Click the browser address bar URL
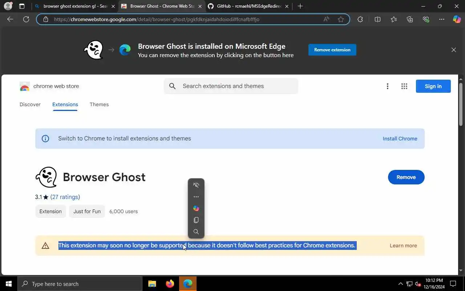This screenshot has width=465, height=291. [x=157, y=19]
